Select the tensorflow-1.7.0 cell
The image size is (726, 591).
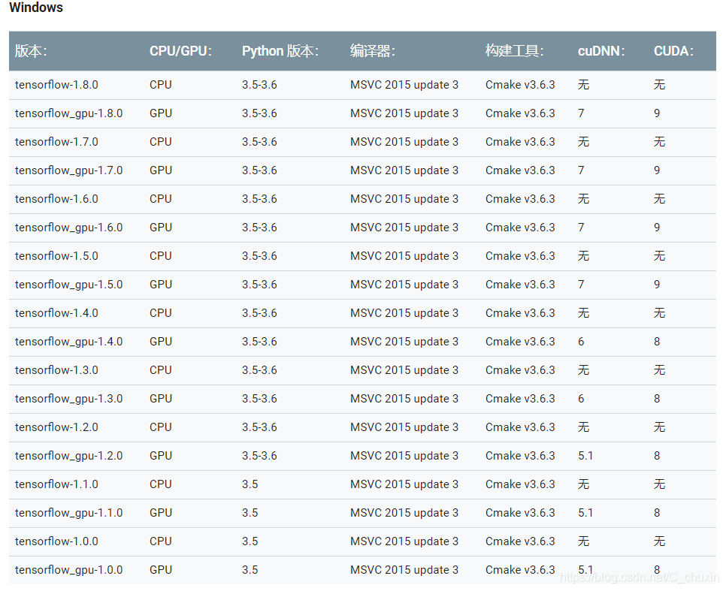click(x=56, y=142)
